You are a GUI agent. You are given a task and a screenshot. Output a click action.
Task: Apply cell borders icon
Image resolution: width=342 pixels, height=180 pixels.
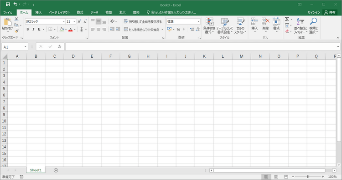click(50, 30)
